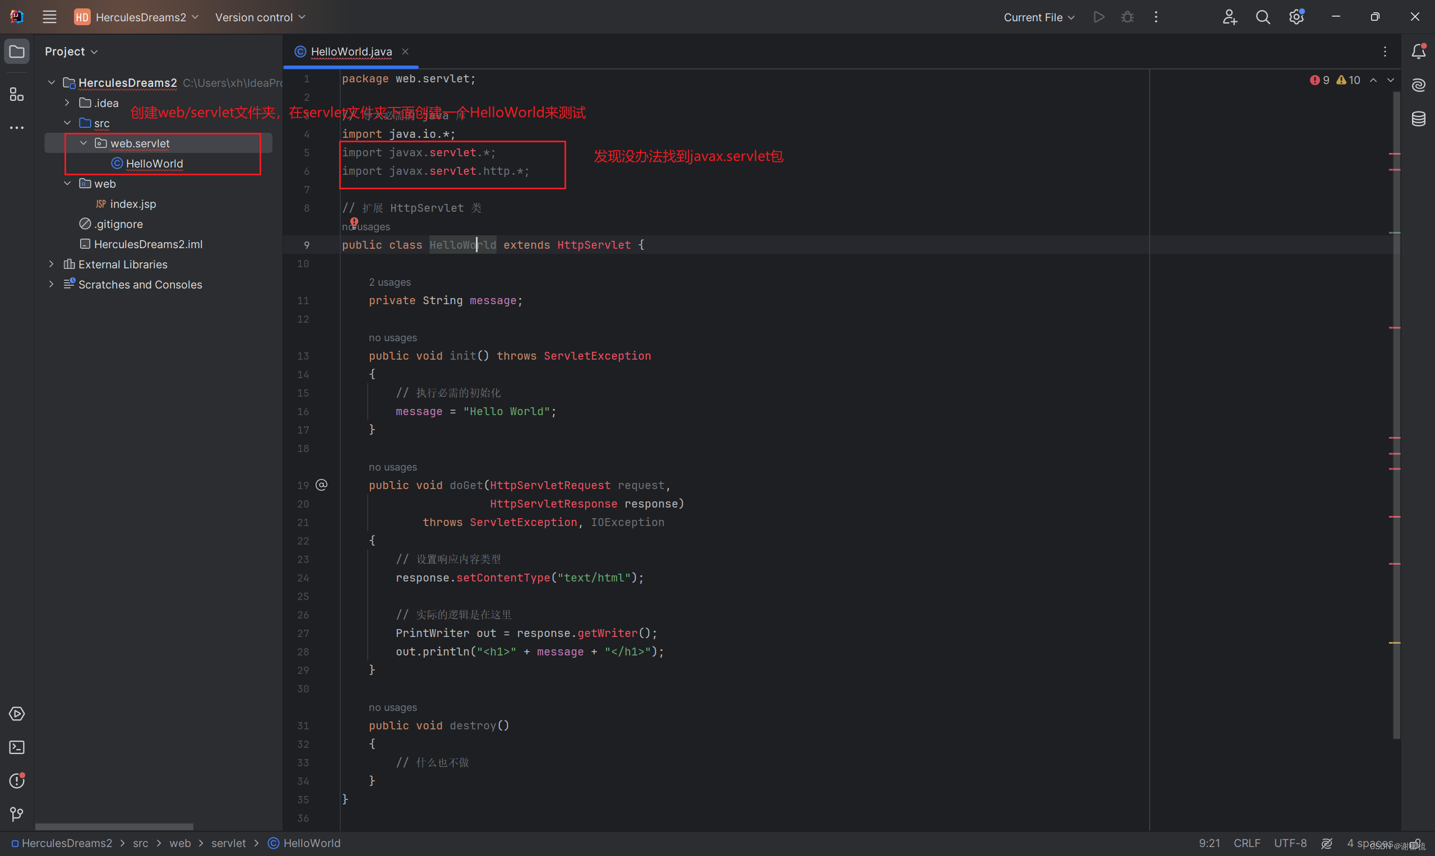Expand External Libraries node
This screenshot has width=1435, height=856.
52,264
